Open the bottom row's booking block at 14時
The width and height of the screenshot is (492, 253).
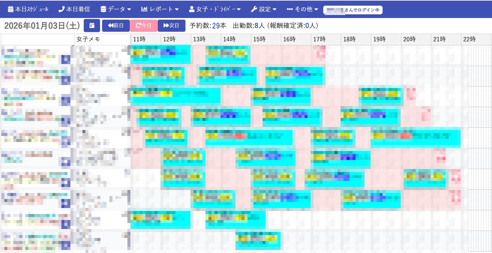(x=258, y=240)
